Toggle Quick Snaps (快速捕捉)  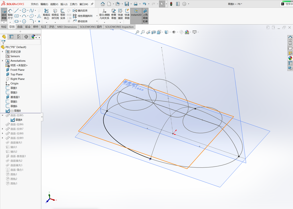pos(120,14)
